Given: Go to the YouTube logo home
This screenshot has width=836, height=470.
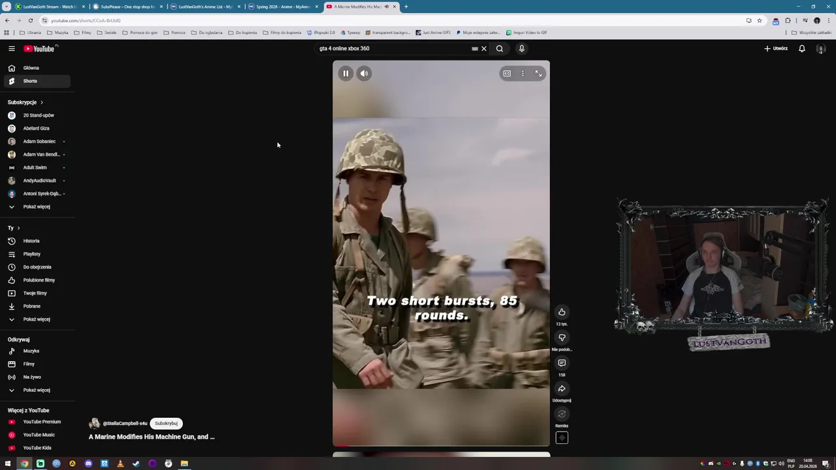Looking at the screenshot, I should (40, 48).
